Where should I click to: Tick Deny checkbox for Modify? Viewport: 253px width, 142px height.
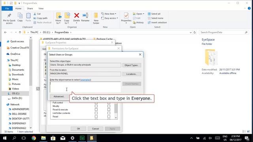109,106
